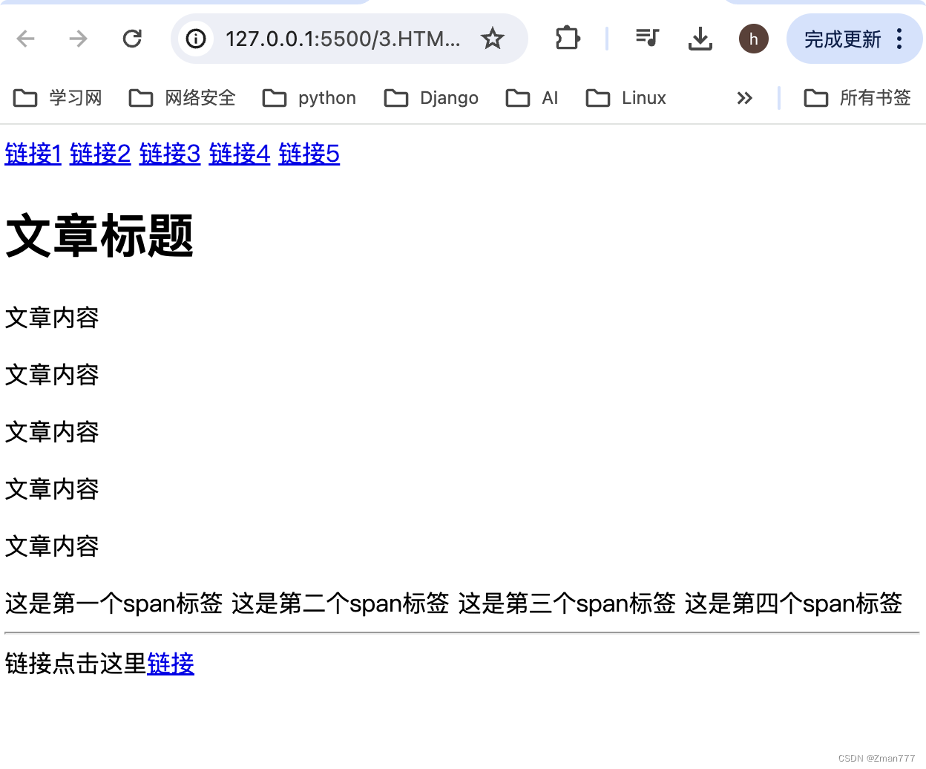Click the 链接 hyperlink after 链接点击这里
926x769 pixels.
[170, 664]
